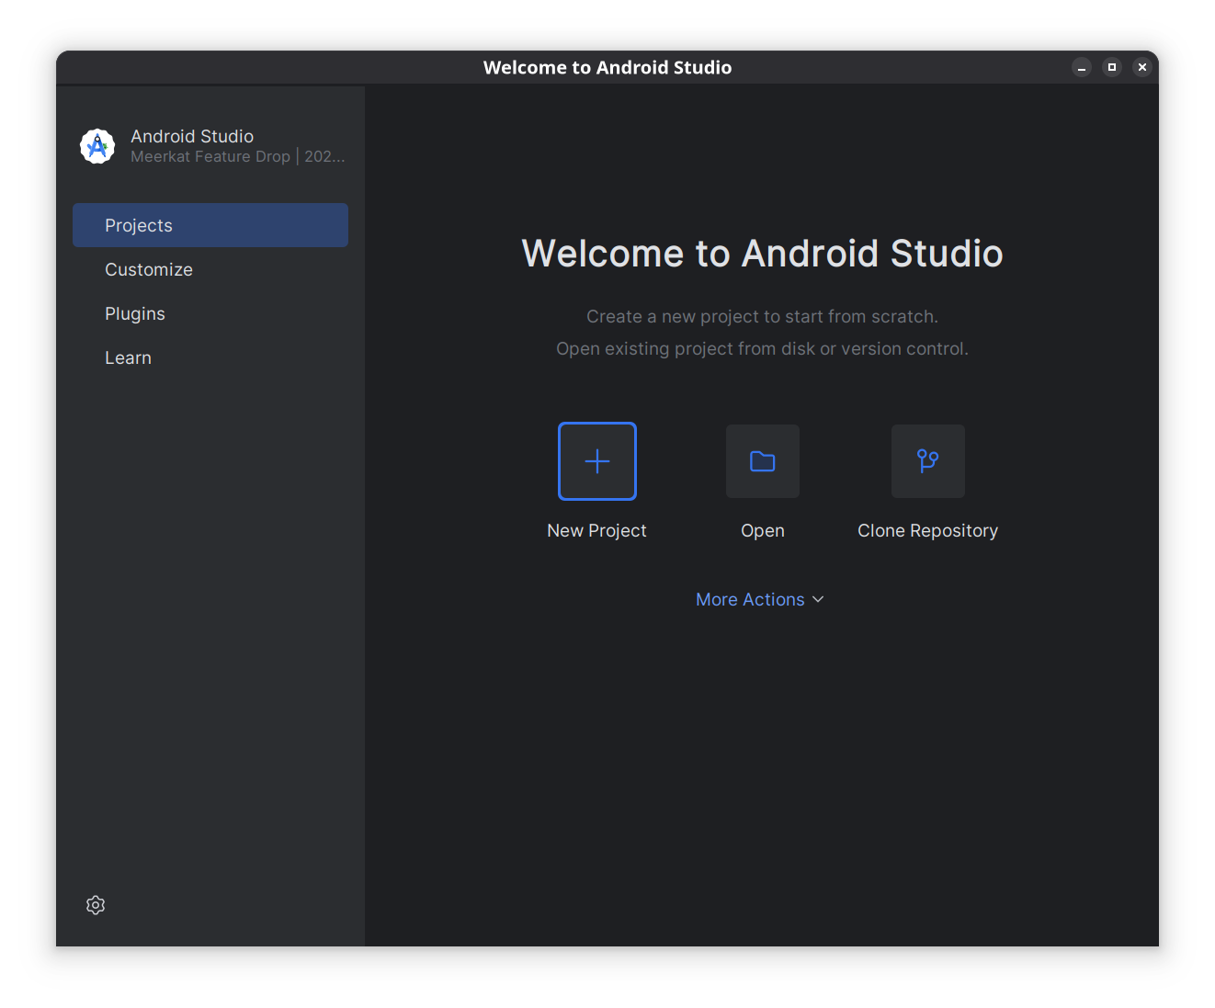Viewport: 1215px width, 1008px height.
Task: Select the Projects tab
Action: [210, 225]
